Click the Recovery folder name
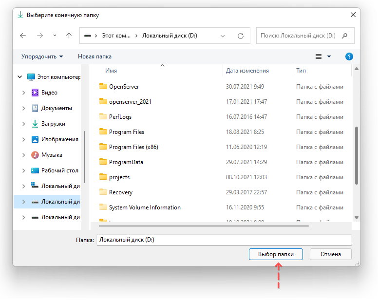 121,192
